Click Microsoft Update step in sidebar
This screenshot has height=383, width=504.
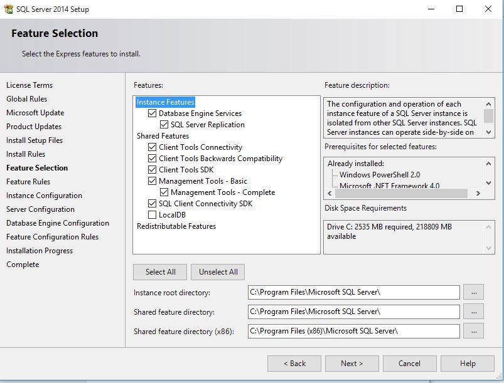[35, 113]
